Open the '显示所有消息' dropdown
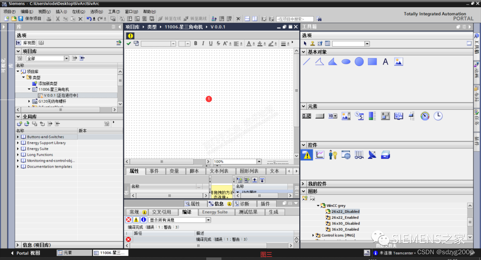Image resolution: width=481 pixels, height=260 pixels. [x=208, y=220]
